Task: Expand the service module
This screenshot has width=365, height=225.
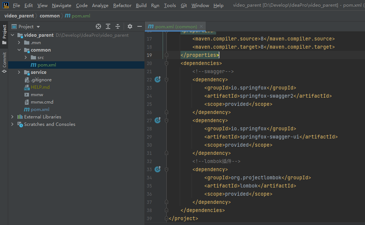Action: (x=19, y=72)
